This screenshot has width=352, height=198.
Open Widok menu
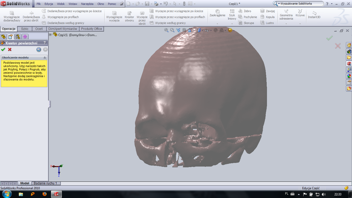61,4
